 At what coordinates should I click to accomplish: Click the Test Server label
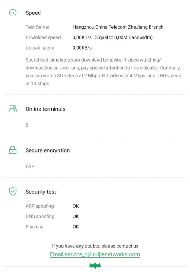[x=38, y=27]
